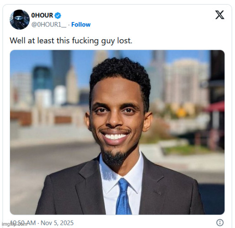Visit the @0HOUR1__ handle link
Image resolution: width=235 pixels, height=228 pixels.
point(49,25)
